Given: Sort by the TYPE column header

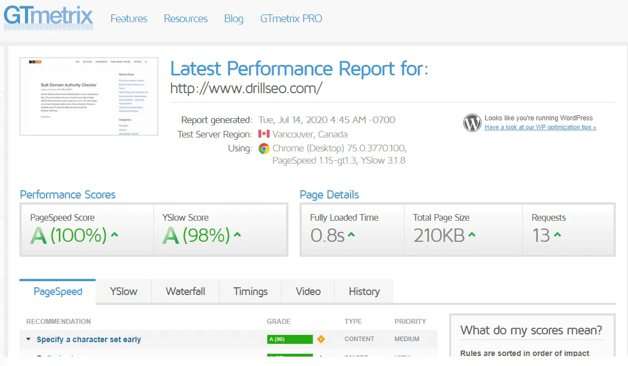Looking at the screenshot, I should coord(353,321).
